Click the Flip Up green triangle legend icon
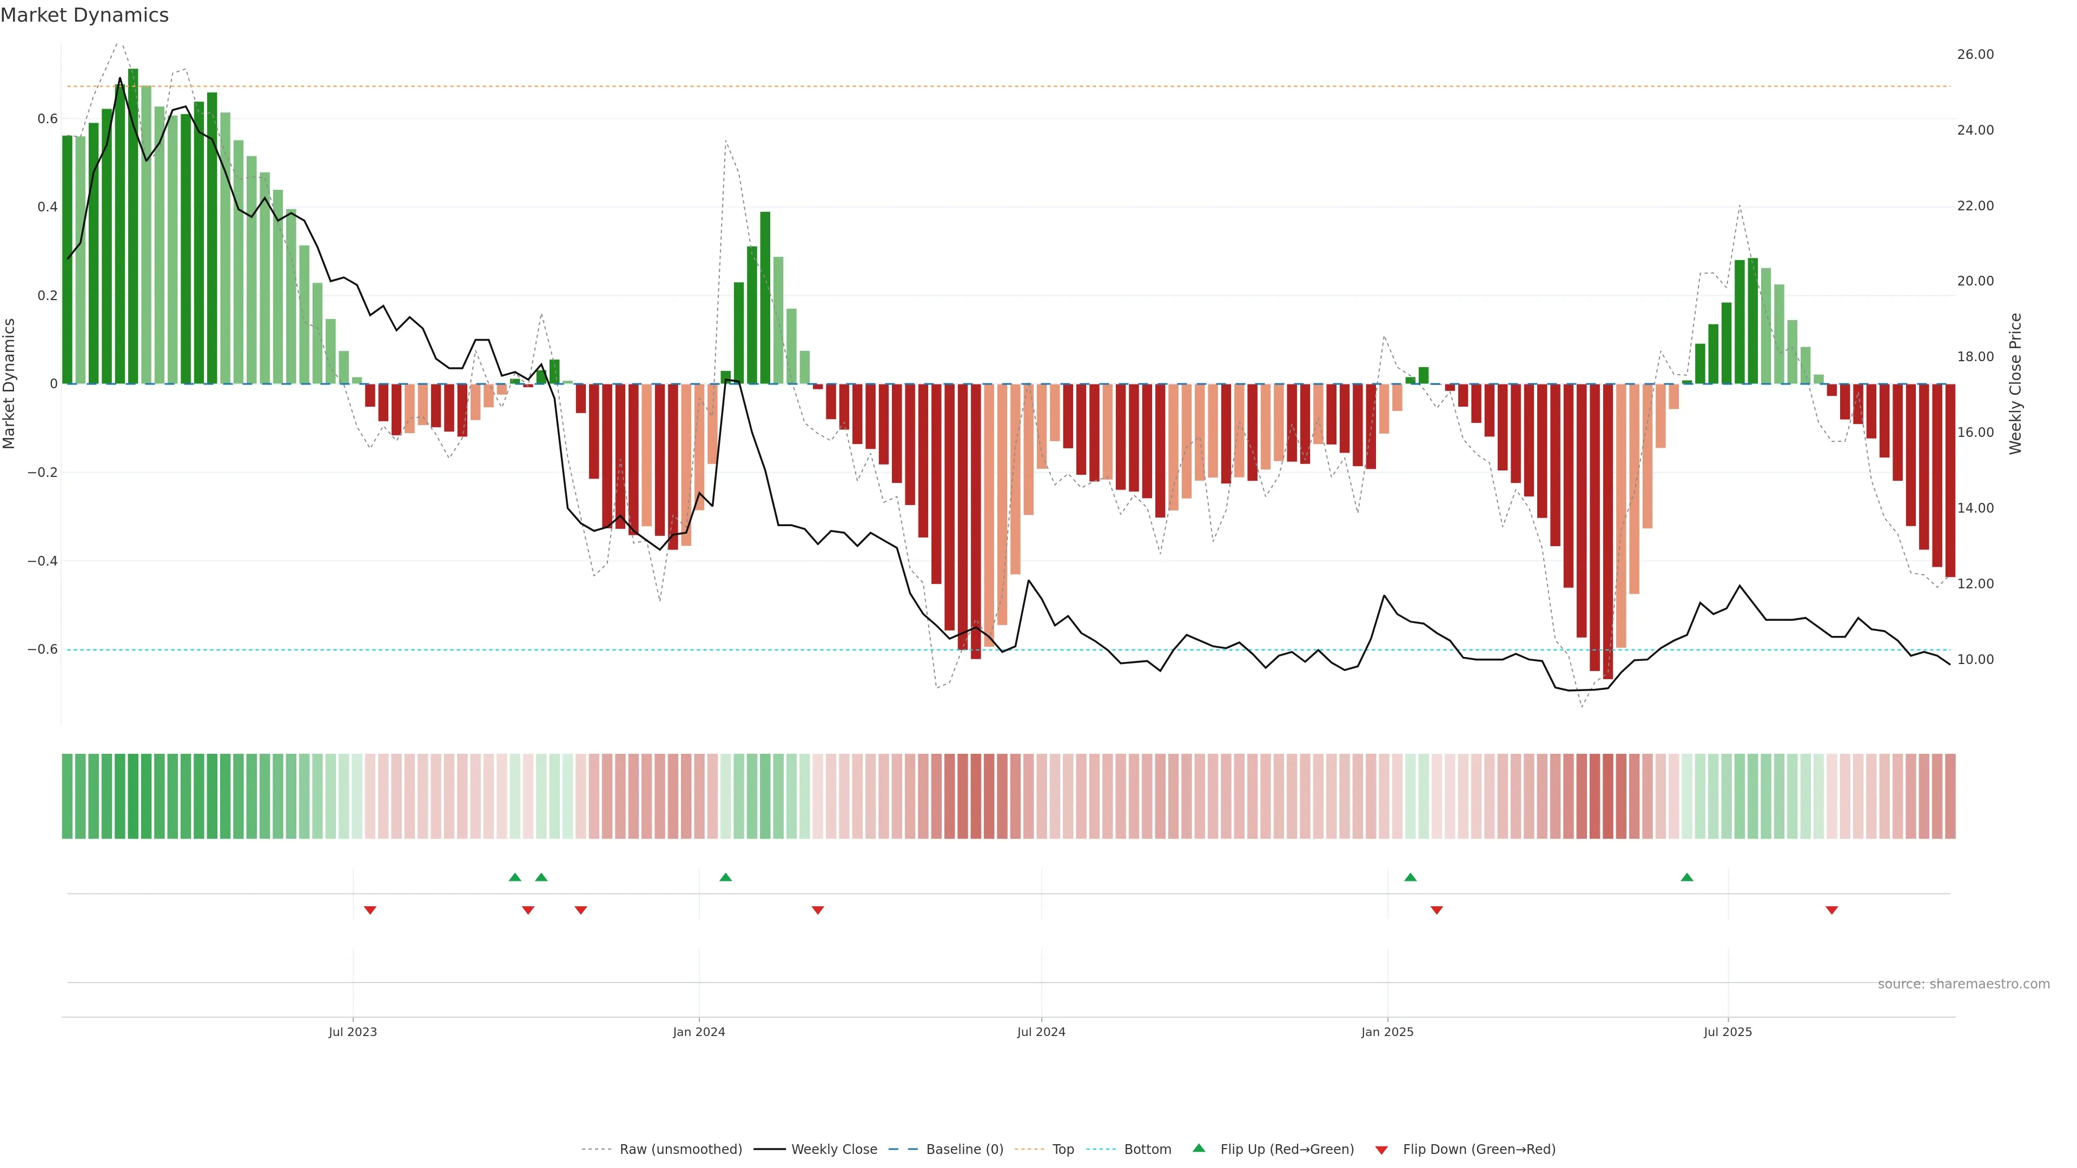2077x1168 pixels. click(x=1199, y=1148)
